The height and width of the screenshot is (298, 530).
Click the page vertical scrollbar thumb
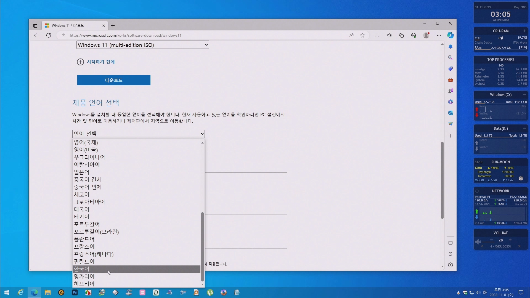pyautogui.click(x=442, y=180)
